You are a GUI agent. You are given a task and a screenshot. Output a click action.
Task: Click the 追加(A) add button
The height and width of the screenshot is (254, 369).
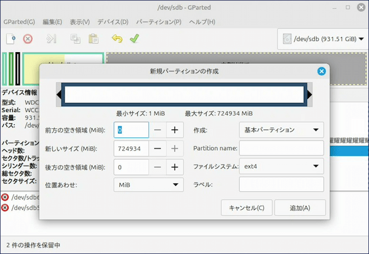[x=300, y=207]
